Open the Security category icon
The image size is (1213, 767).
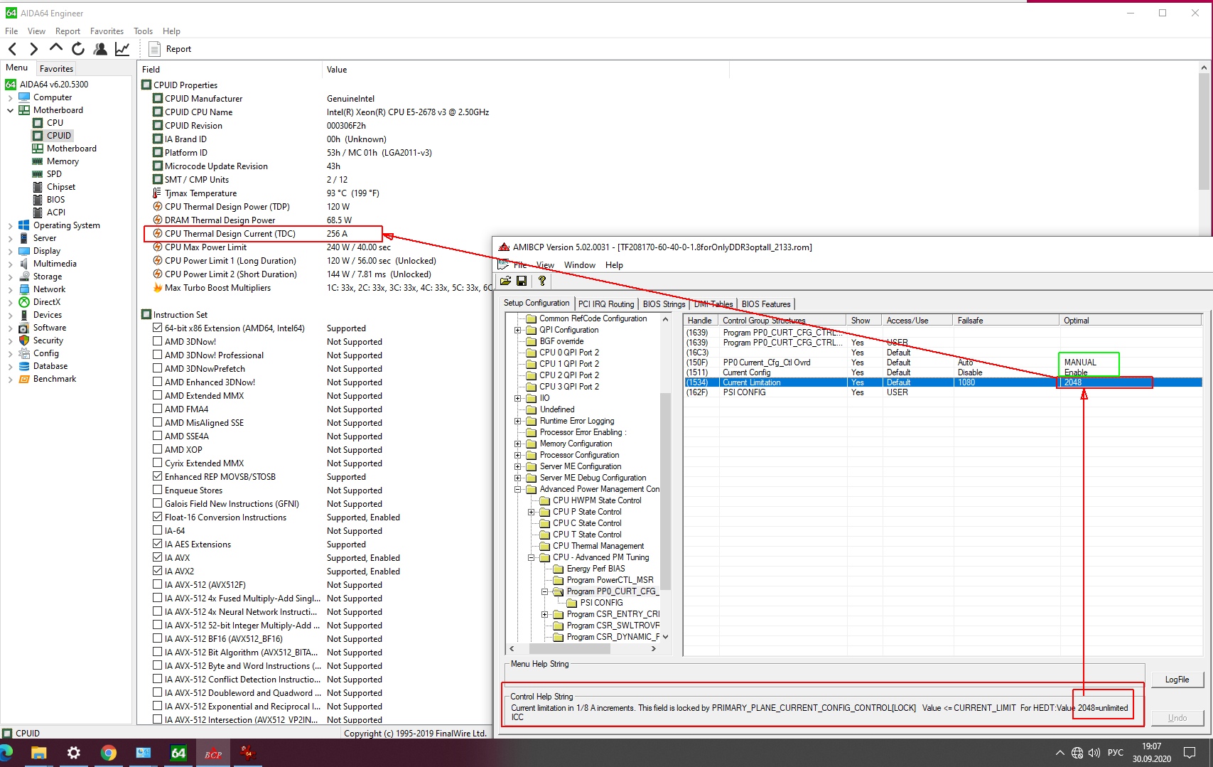[x=24, y=340]
